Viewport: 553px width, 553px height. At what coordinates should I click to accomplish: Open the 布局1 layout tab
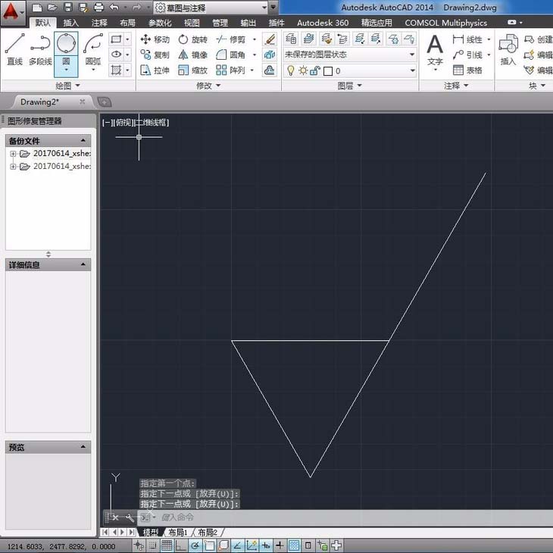[x=177, y=533]
